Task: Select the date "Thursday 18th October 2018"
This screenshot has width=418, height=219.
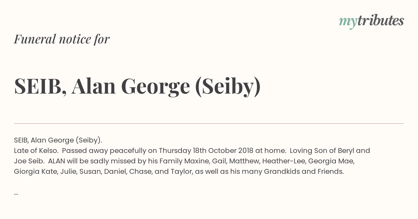Action: pyautogui.click(x=206, y=151)
